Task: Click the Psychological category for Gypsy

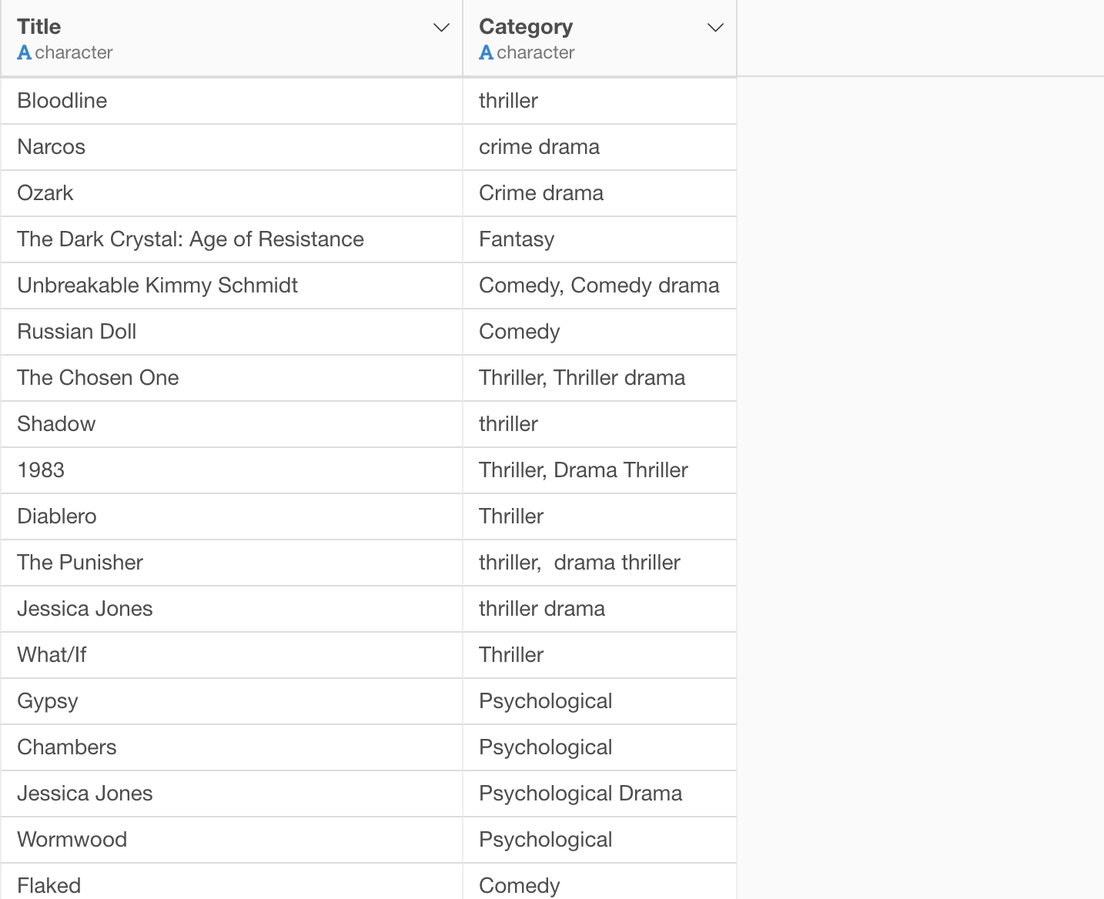Action: coord(600,701)
